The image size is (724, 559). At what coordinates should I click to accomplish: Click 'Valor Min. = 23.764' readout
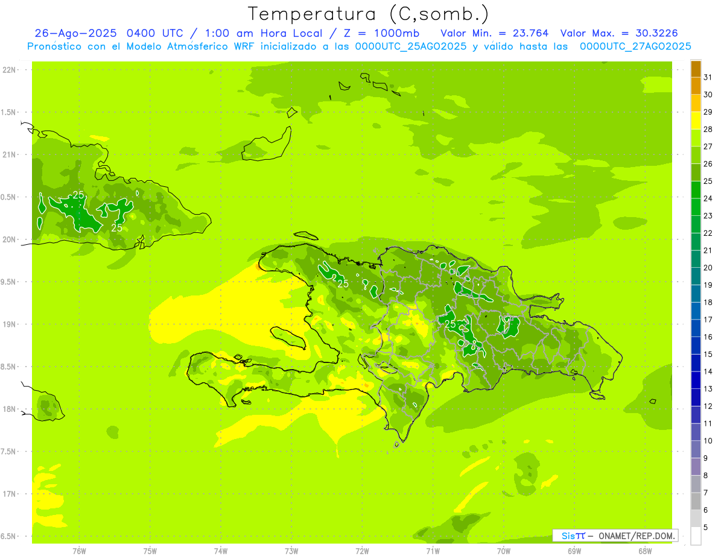pos(495,33)
